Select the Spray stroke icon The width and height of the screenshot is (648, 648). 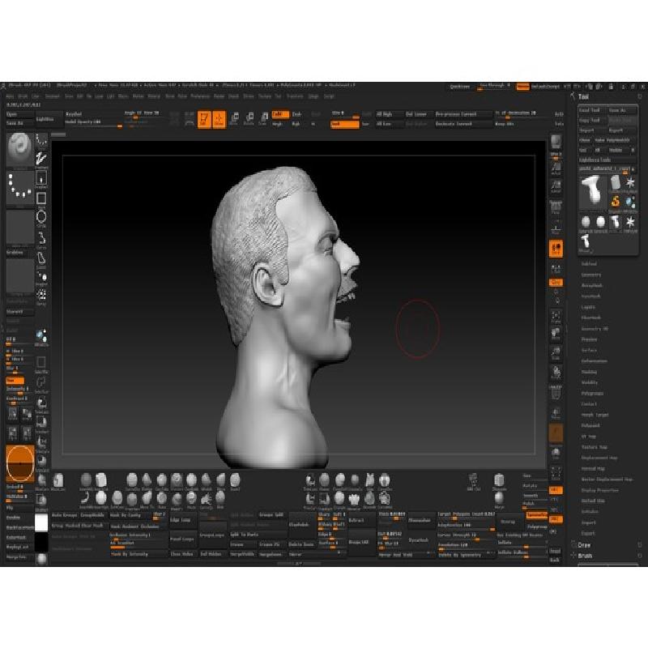coord(41,296)
